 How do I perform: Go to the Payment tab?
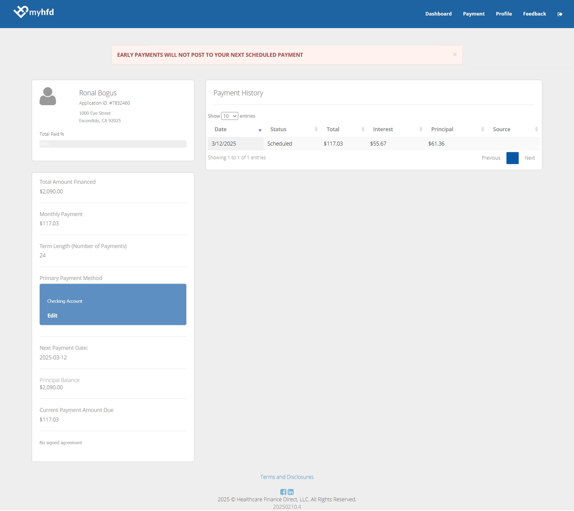[473, 14]
